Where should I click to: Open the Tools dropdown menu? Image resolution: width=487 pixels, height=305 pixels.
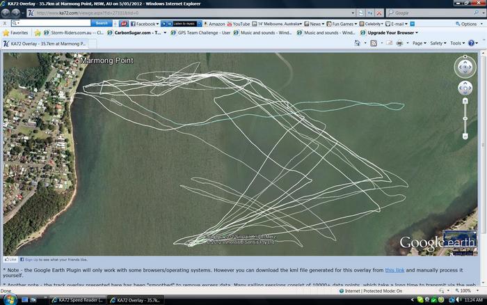tap(456, 43)
